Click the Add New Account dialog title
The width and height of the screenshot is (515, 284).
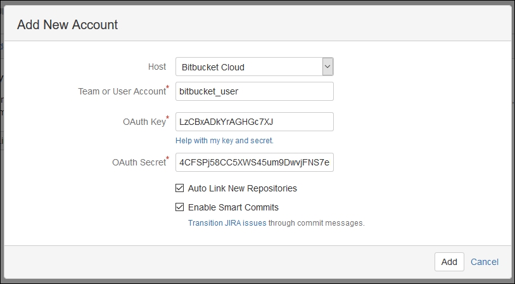67,25
